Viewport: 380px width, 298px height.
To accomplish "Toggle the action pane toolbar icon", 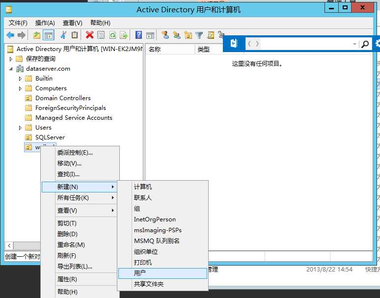I will 150,35.
